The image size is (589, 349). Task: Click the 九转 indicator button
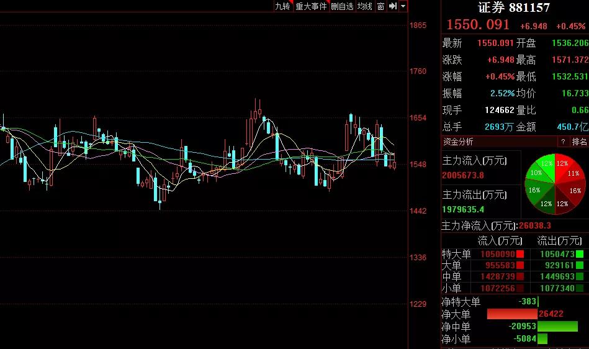point(283,6)
